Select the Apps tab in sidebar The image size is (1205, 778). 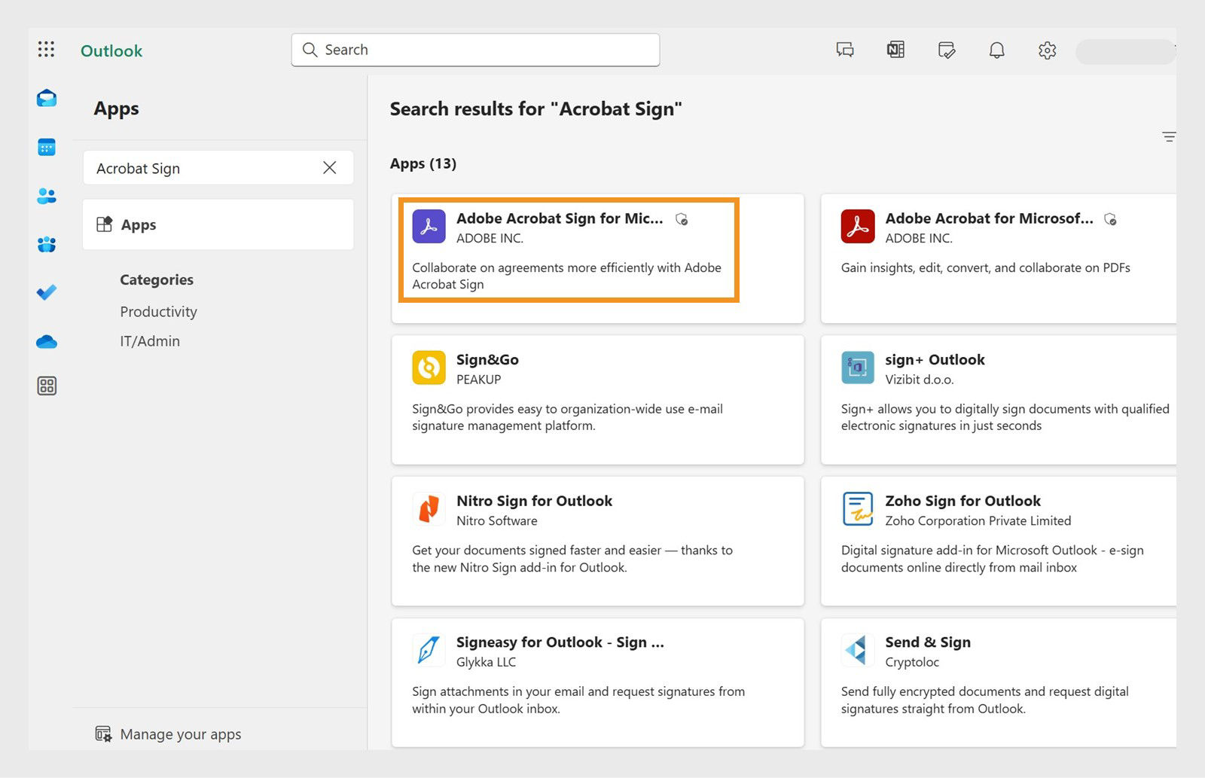[218, 224]
